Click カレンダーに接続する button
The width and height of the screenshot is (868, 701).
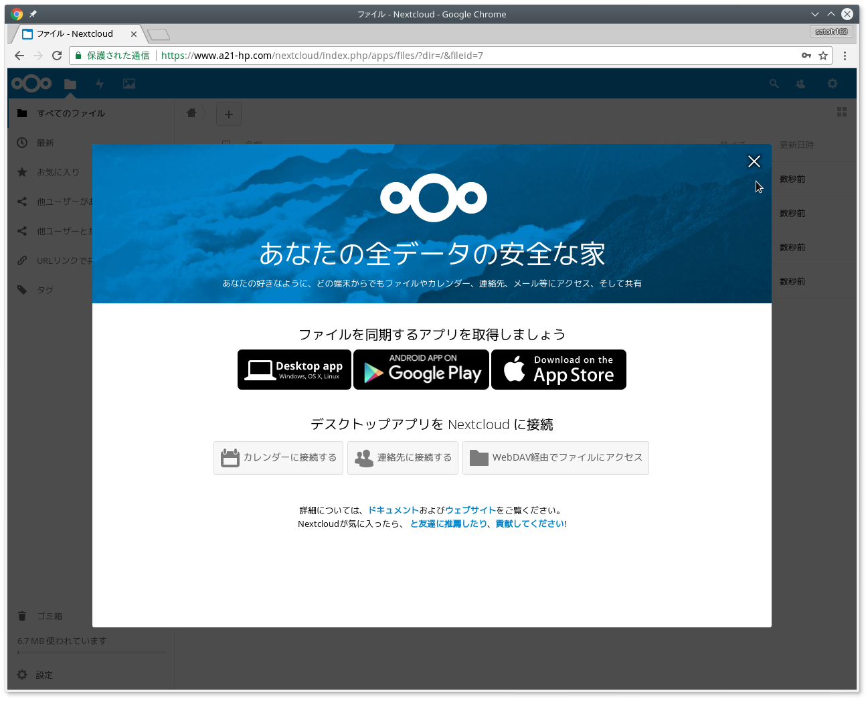(x=278, y=458)
